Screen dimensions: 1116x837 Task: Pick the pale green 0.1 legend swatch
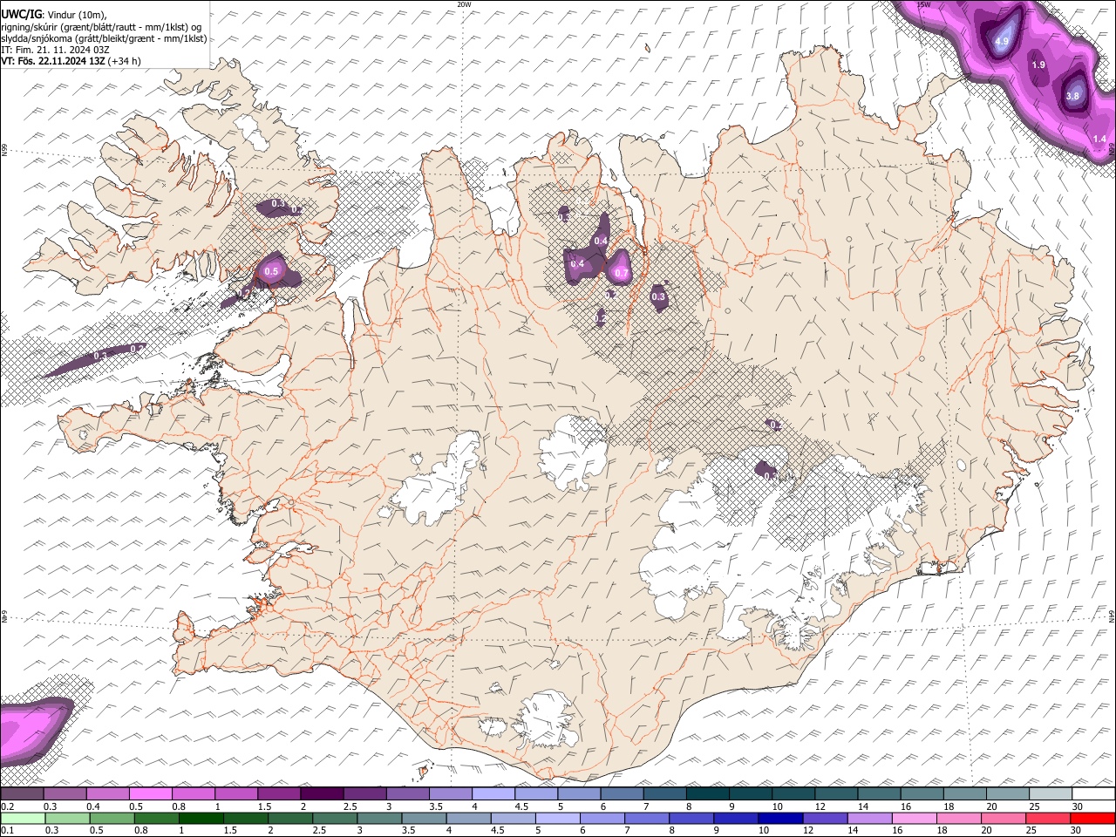22,818
